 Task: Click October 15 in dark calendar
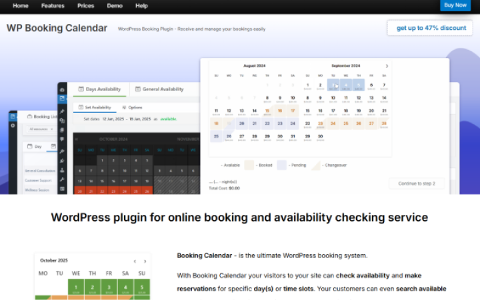102,181
